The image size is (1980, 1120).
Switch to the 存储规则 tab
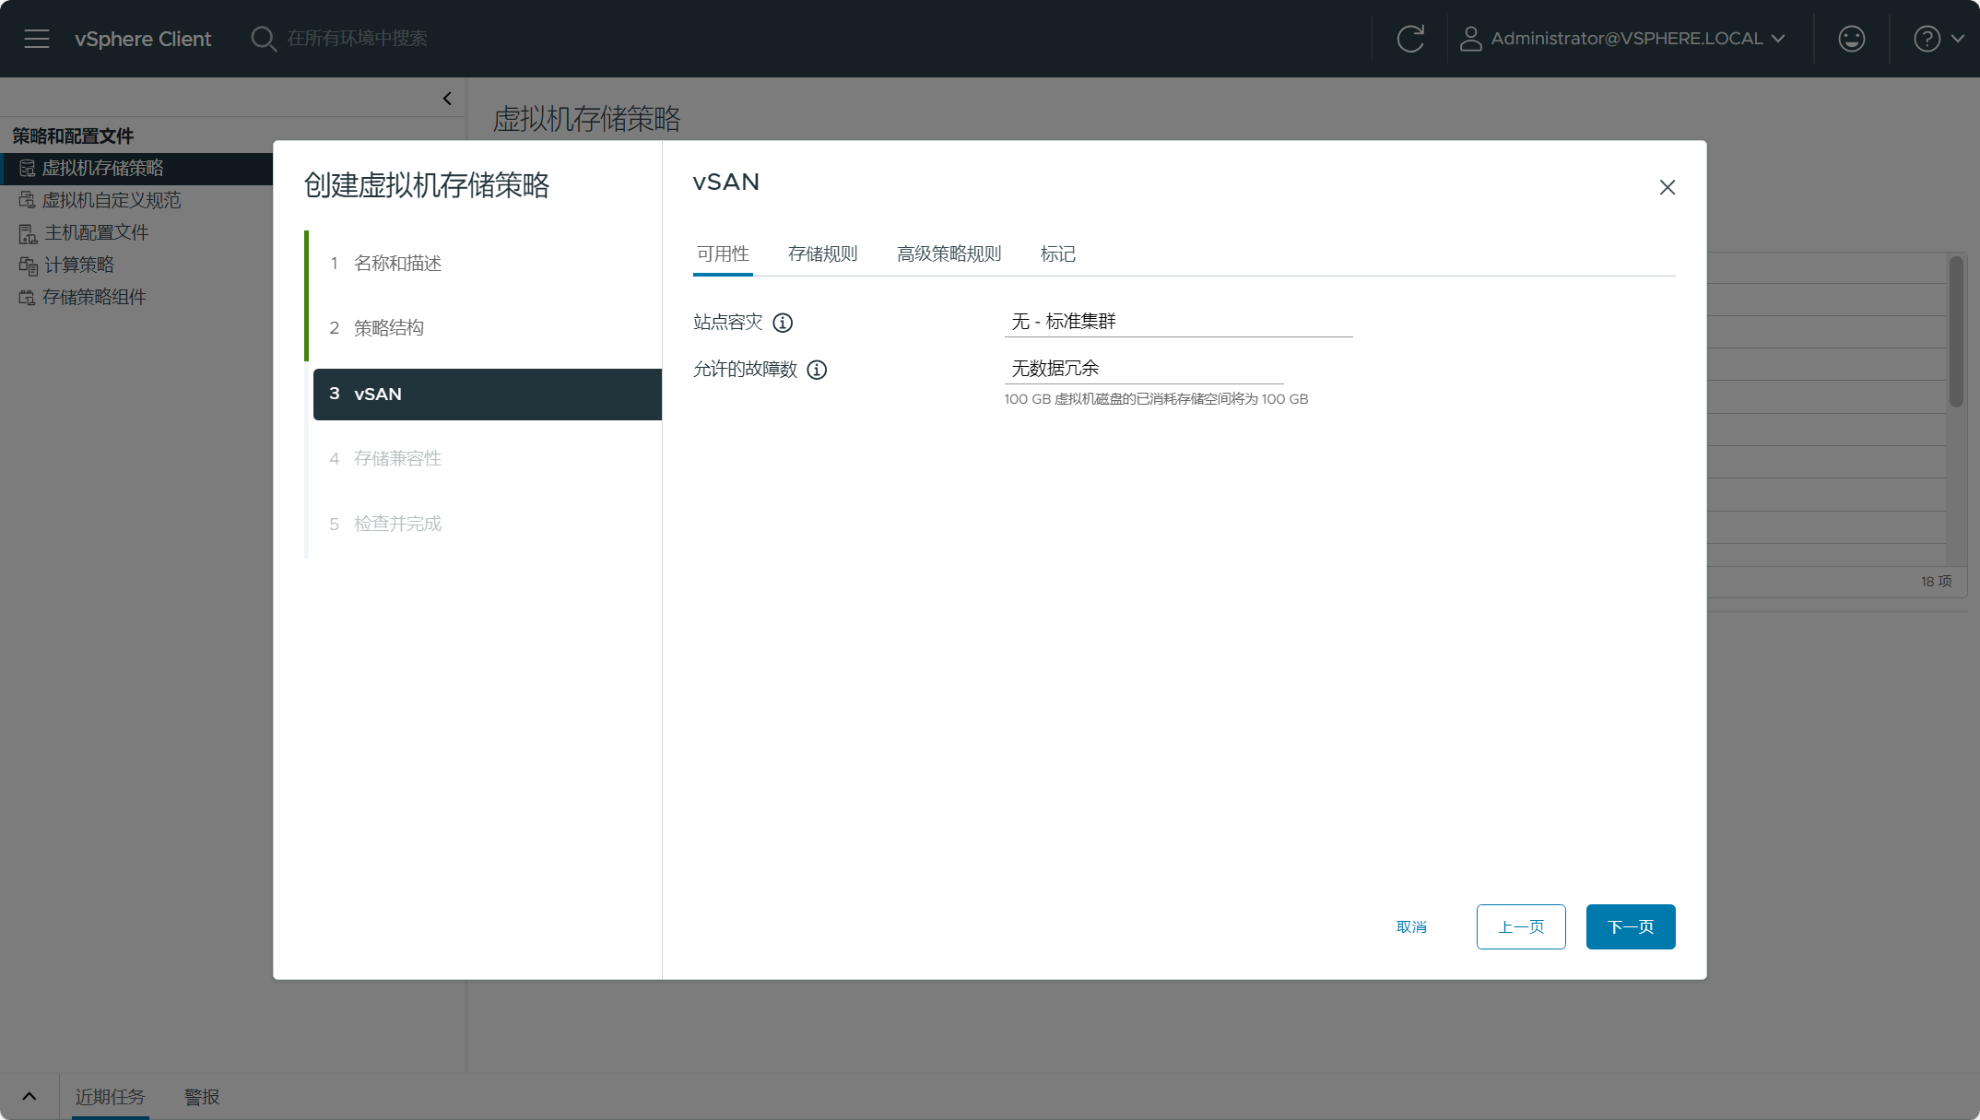pyautogui.click(x=822, y=254)
